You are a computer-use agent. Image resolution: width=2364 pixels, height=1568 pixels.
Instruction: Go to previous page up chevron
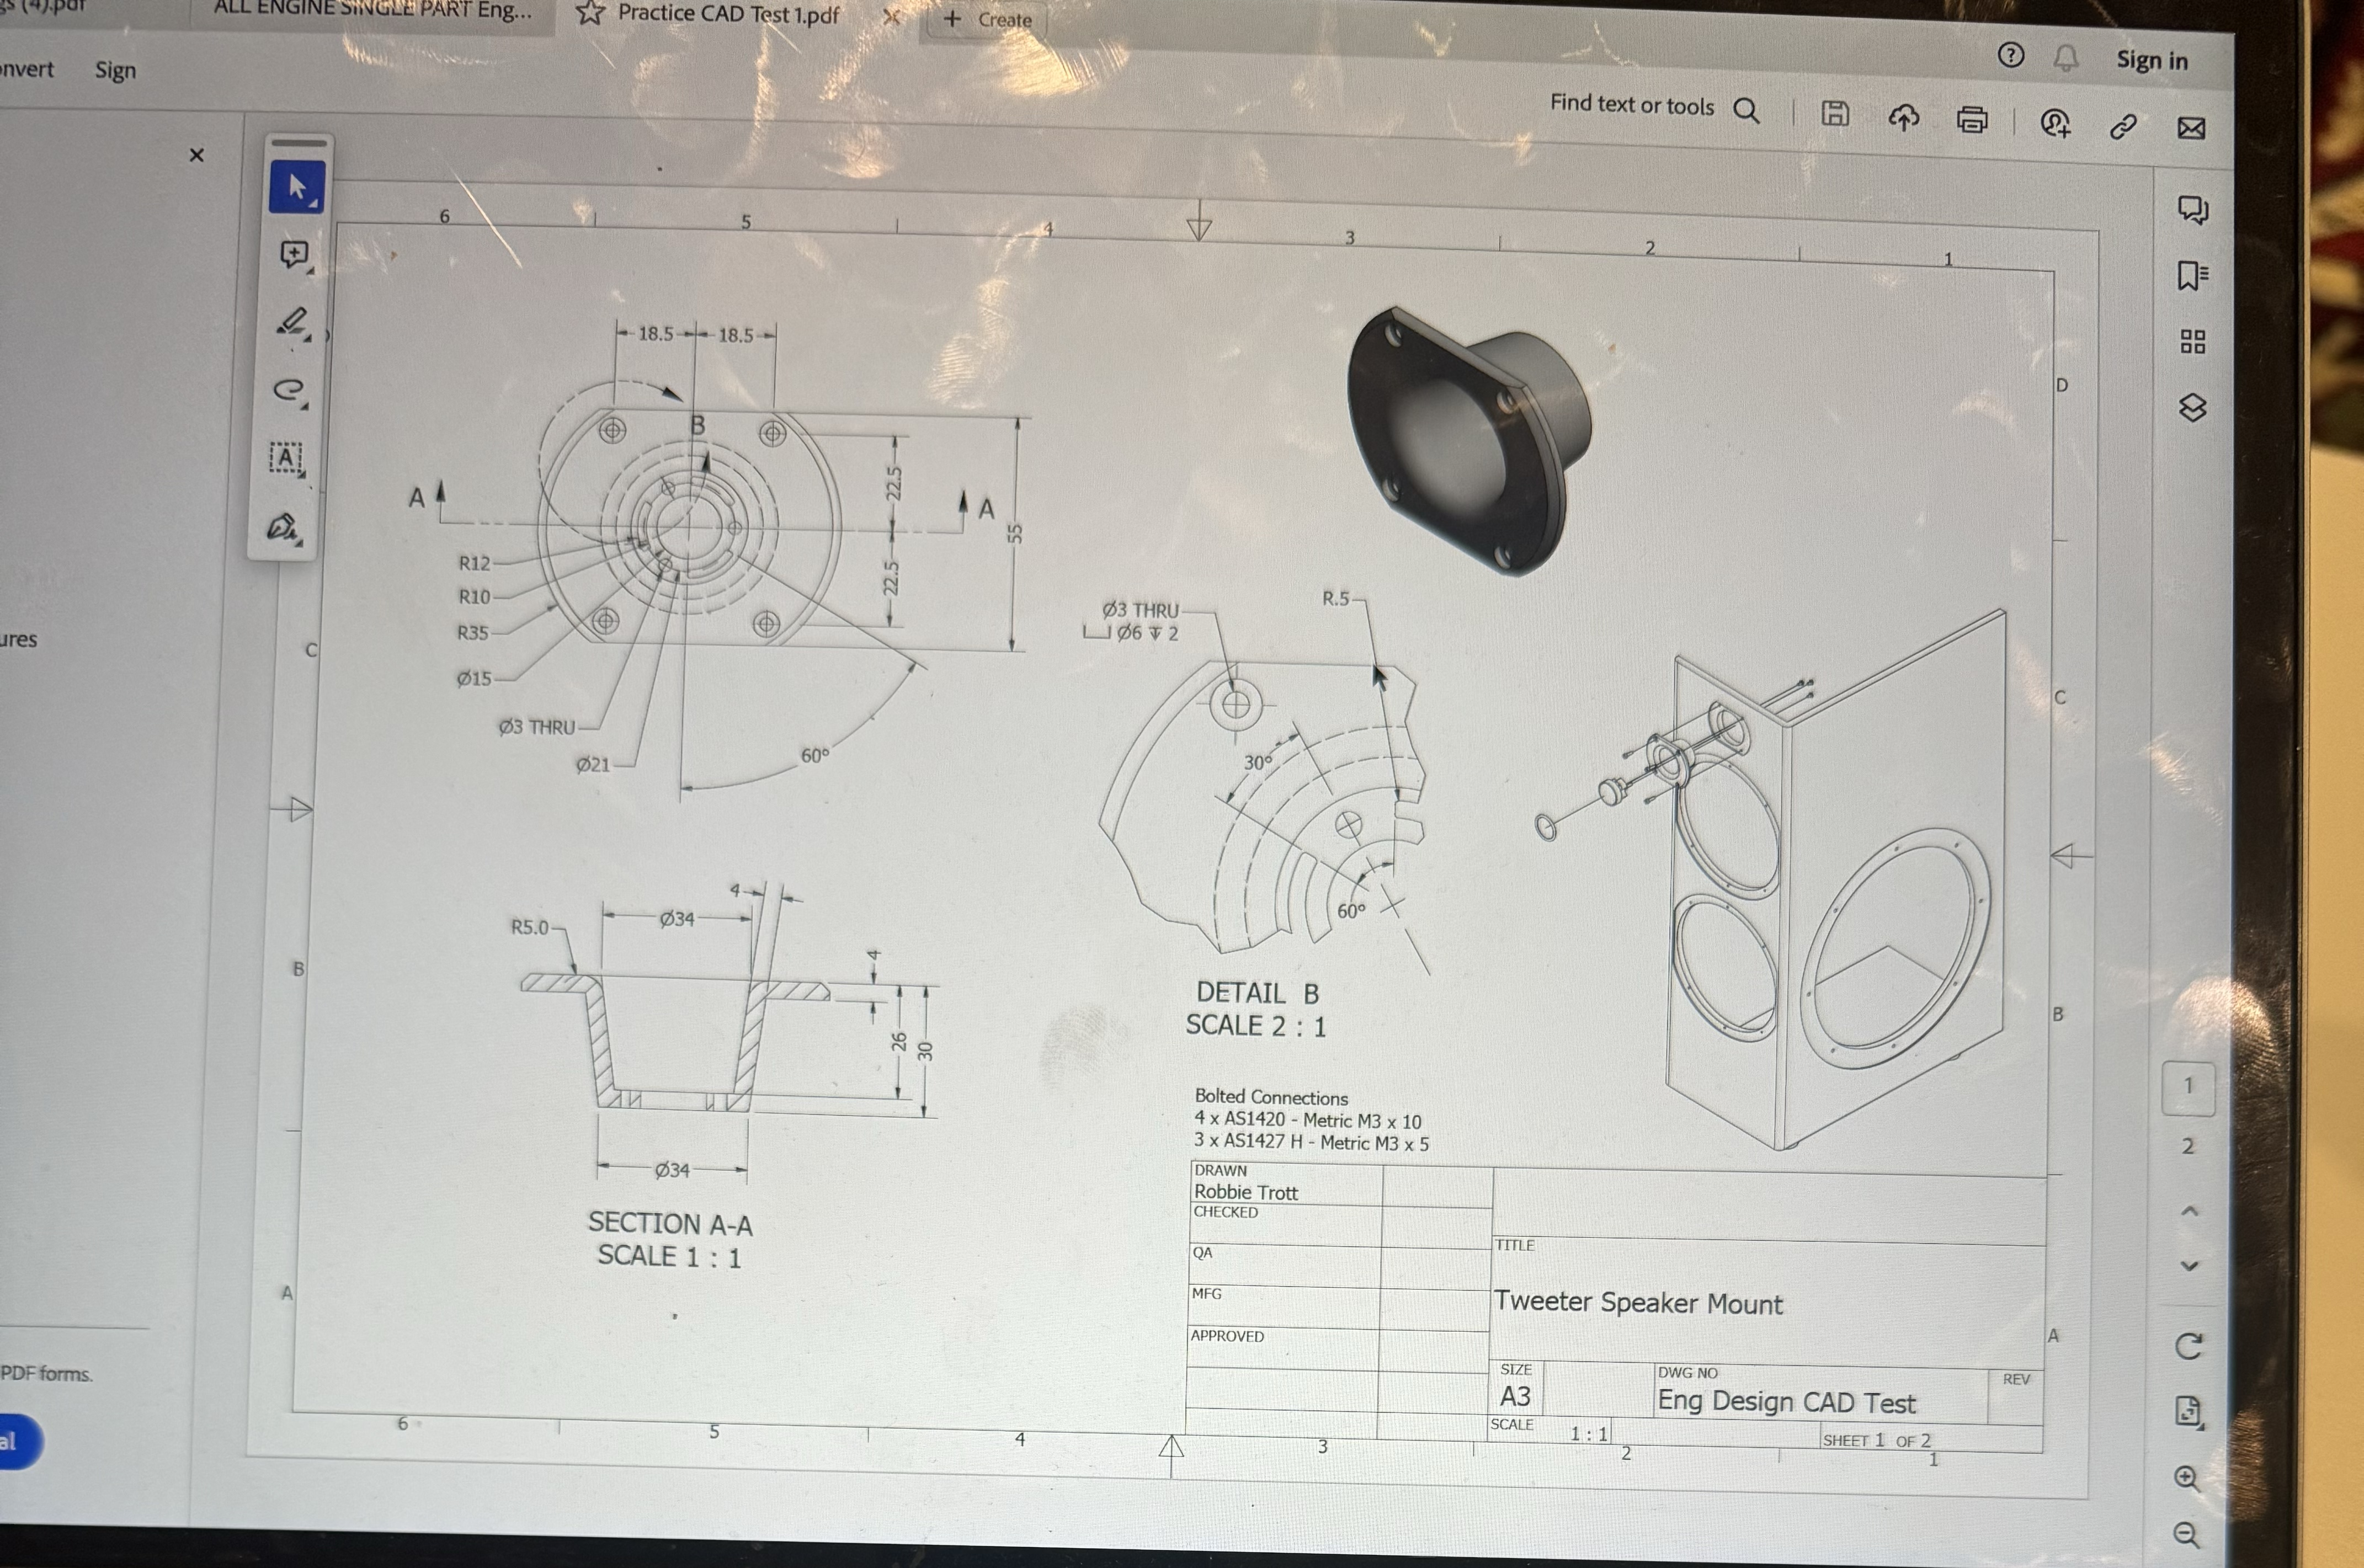click(2189, 1211)
